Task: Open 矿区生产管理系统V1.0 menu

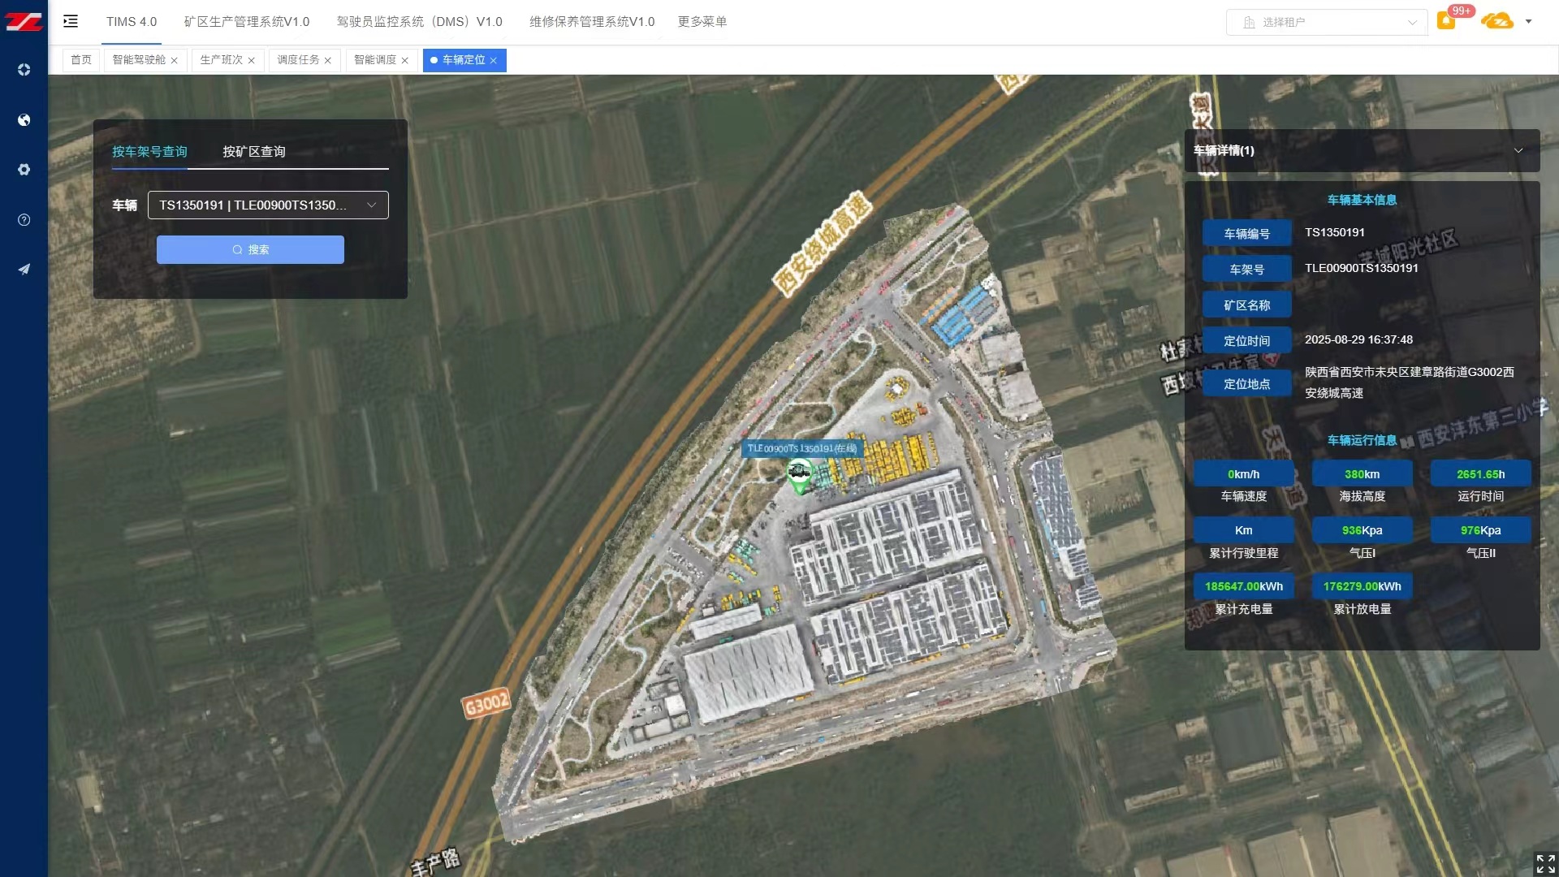Action: 247,22
